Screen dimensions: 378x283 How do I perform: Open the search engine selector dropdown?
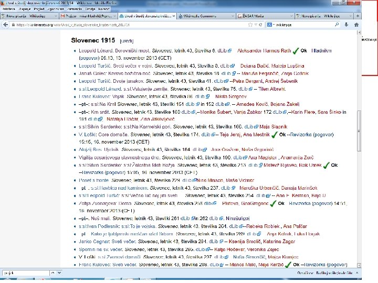click(270, 25)
